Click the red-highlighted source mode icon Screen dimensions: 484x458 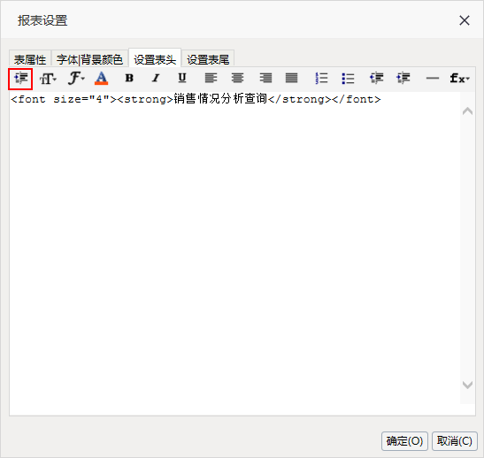(20, 79)
